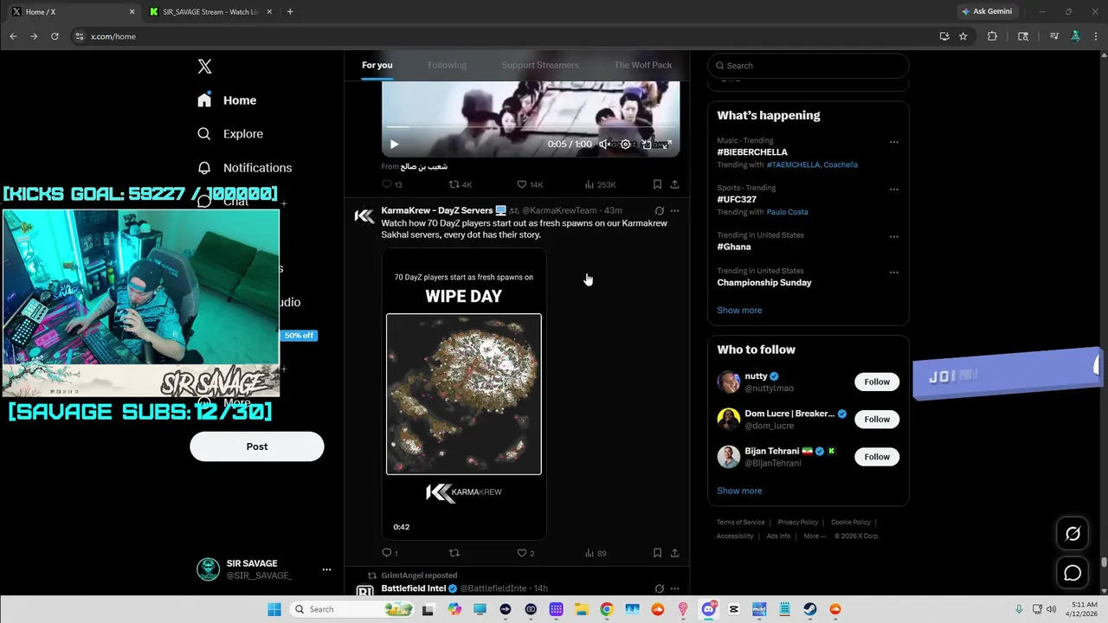The width and height of the screenshot is (1108, 623).
Task: Open the Paulo Costa trending link
Action: tap(787, 212)
